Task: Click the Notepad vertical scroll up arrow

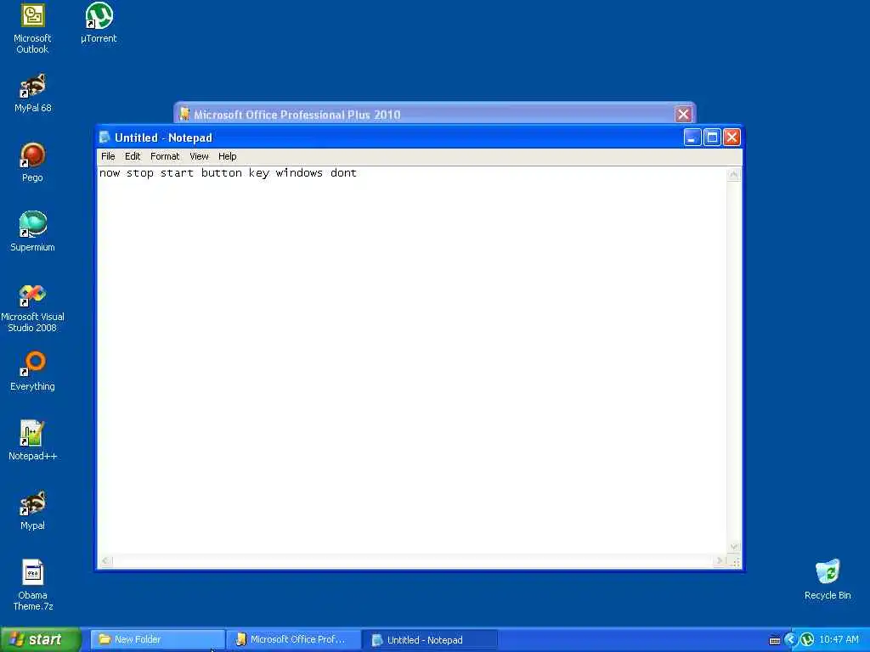Action: (733, 175)
